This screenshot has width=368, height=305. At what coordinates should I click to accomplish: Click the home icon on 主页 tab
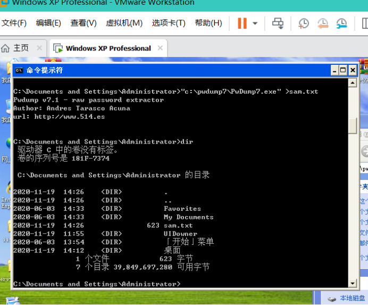pos(5,48)
